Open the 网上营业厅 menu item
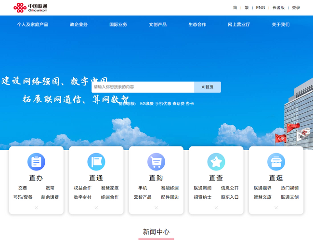 (x=239, y=24)
